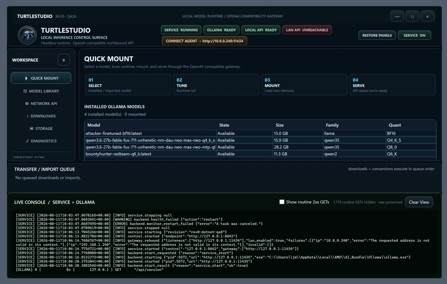447x284 pixels.
Task: Clear the live console view
Action: [x=419, y=202]
